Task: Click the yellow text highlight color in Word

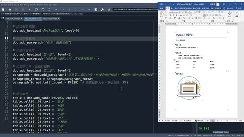Action: pyautogui.click(x=175, y=18)
